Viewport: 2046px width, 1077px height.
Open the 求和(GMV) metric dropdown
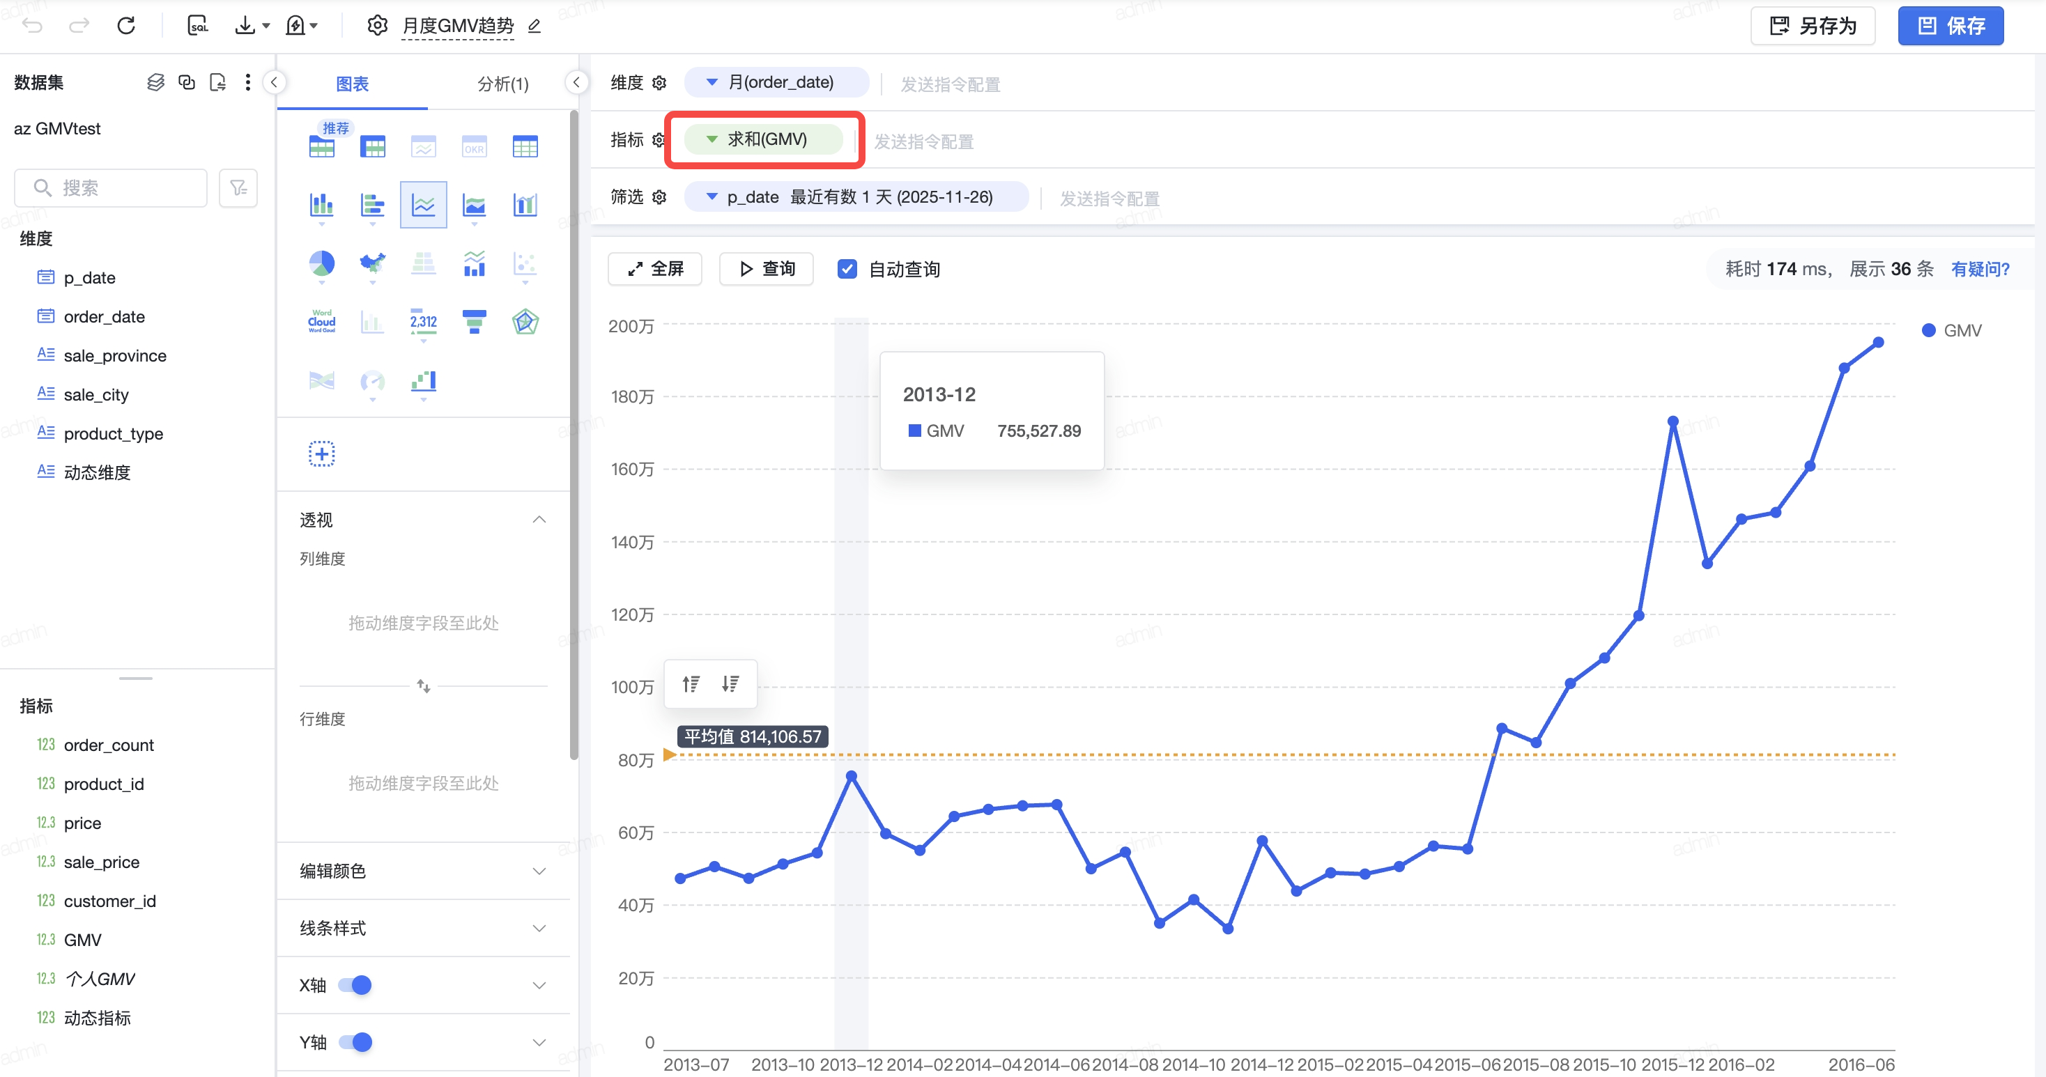[712, 140]
